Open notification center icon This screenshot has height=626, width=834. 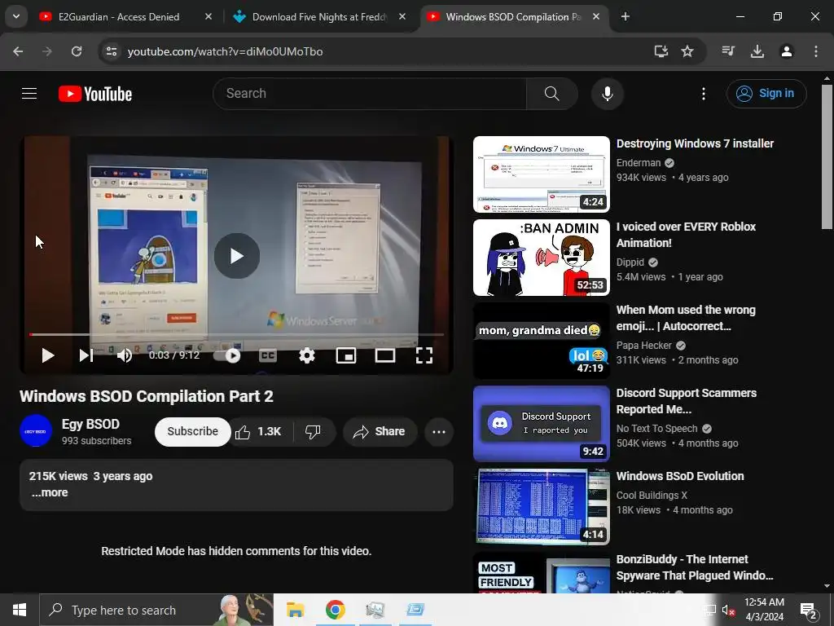point(809,610)
